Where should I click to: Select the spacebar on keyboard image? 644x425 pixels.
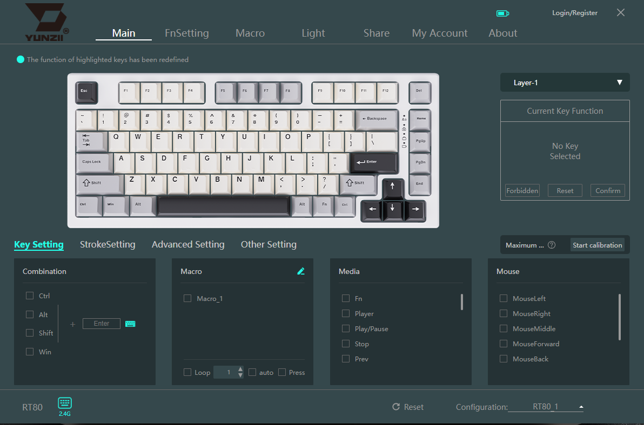click(x=224, y=205)
